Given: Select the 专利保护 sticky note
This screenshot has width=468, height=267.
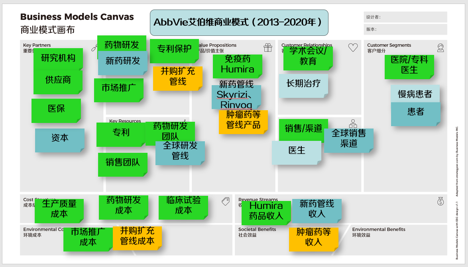Looking at the screenshot, I should tap(174, 51).
